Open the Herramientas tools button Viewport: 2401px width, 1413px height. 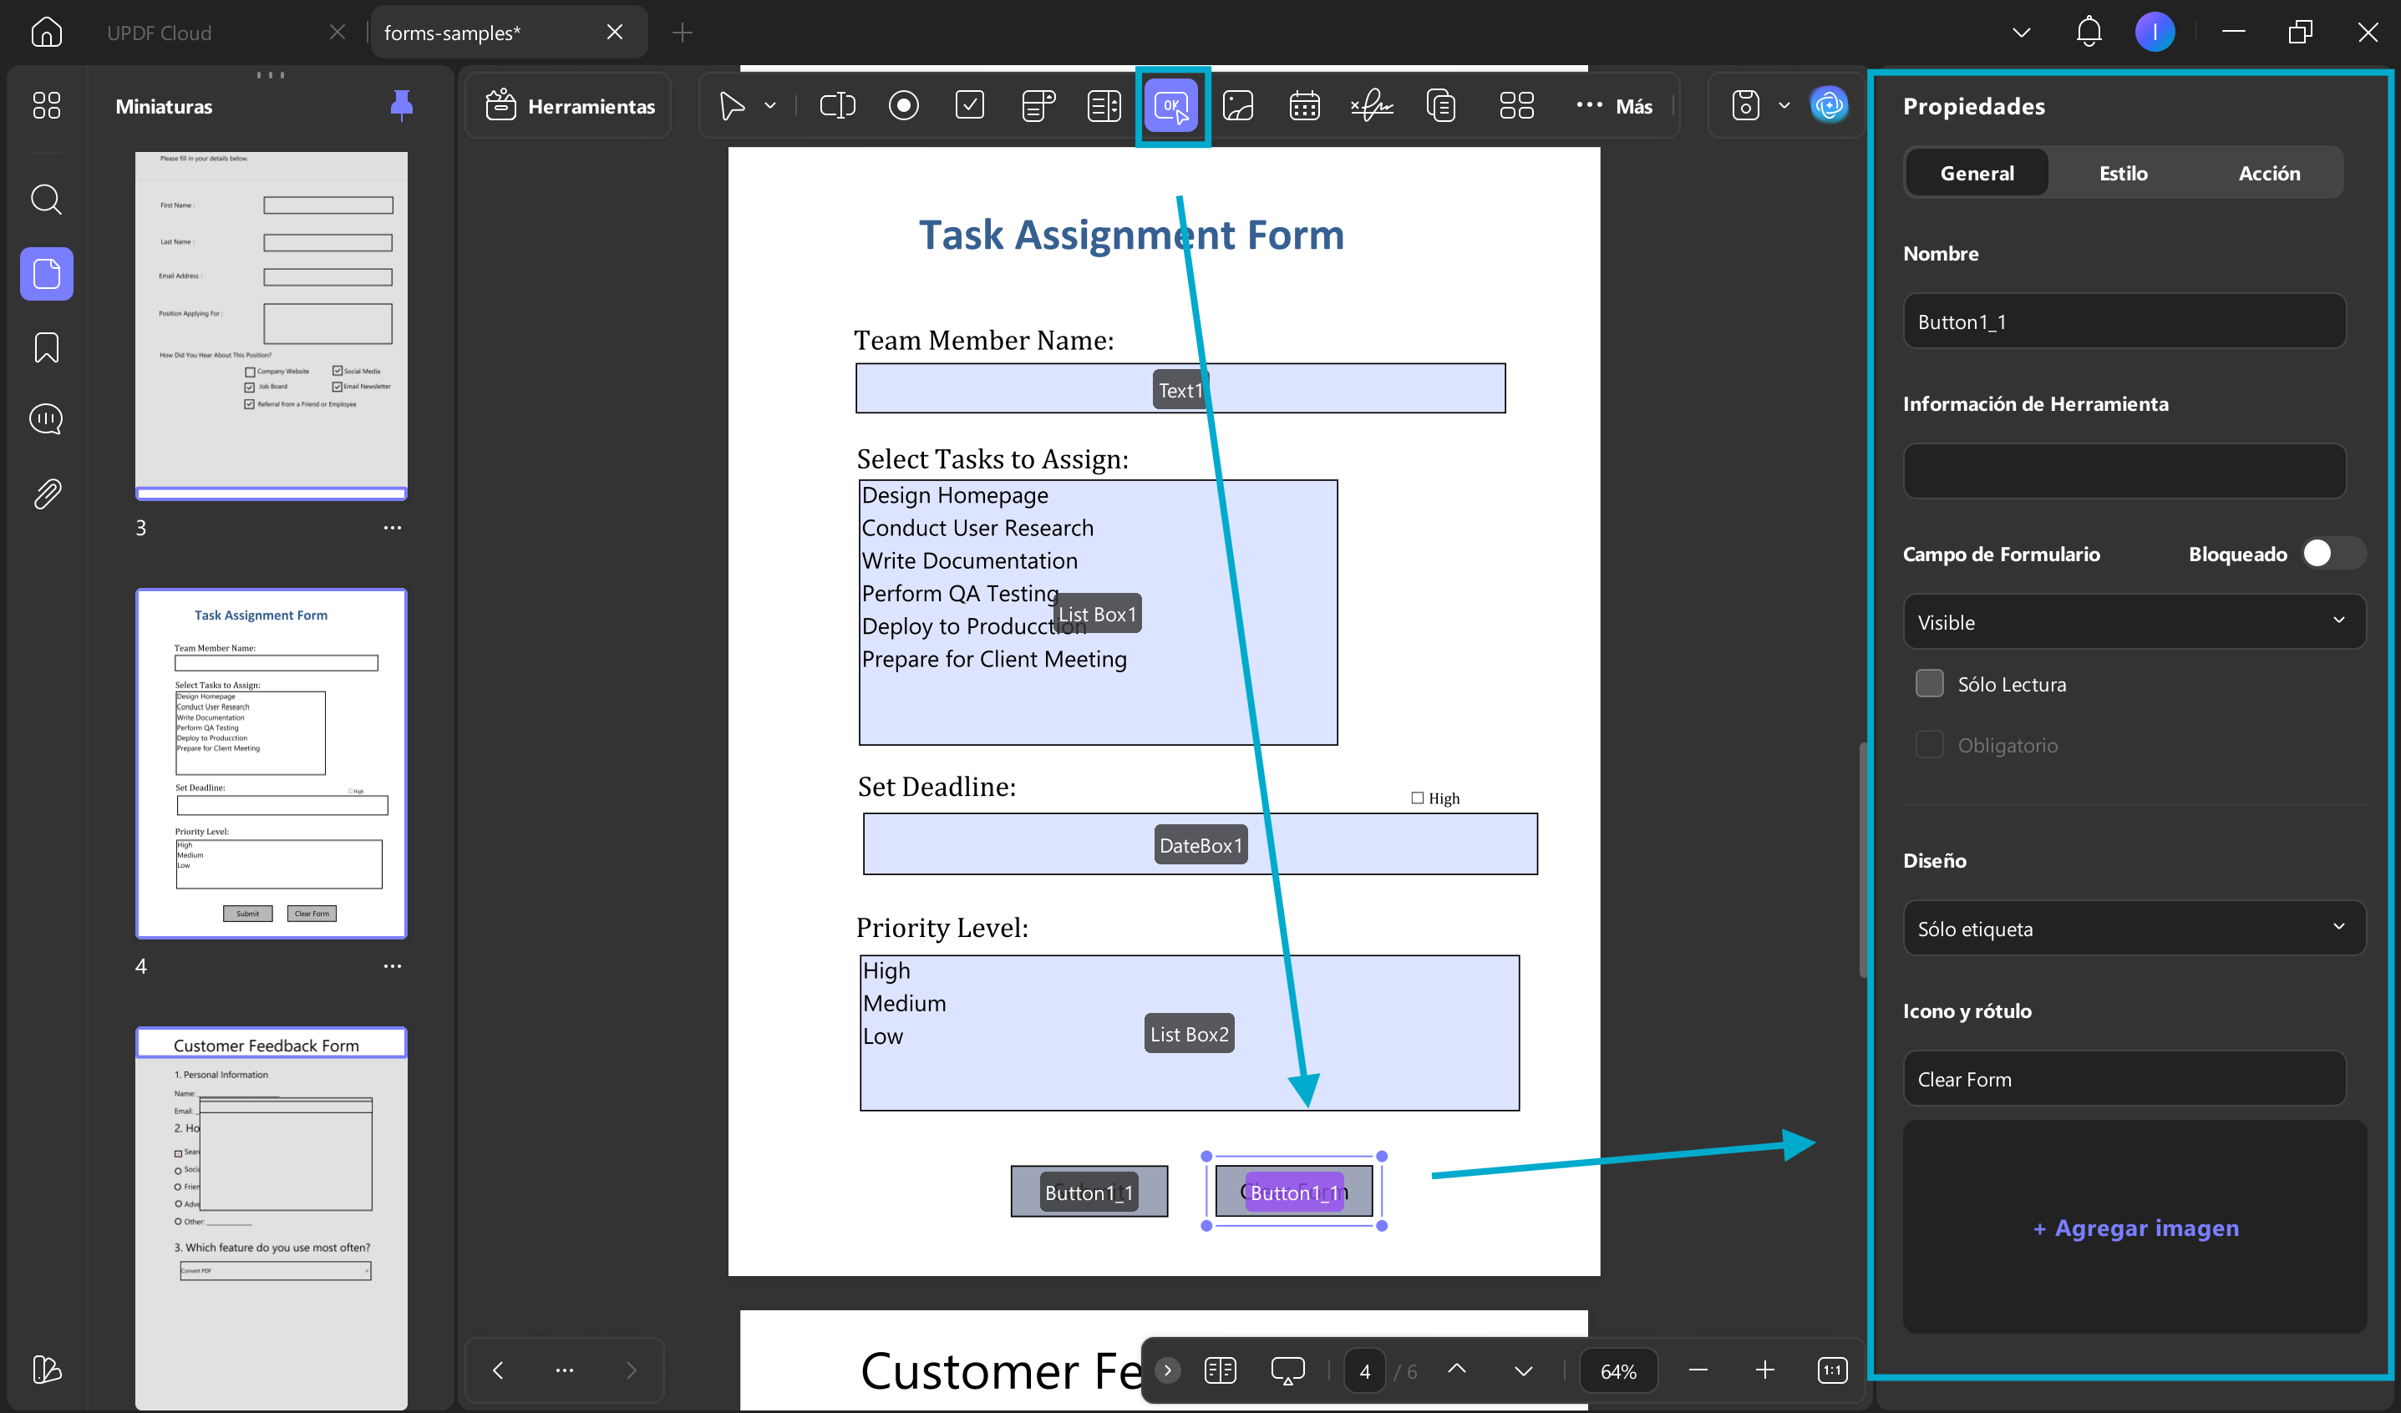click(x=569, y=106)
